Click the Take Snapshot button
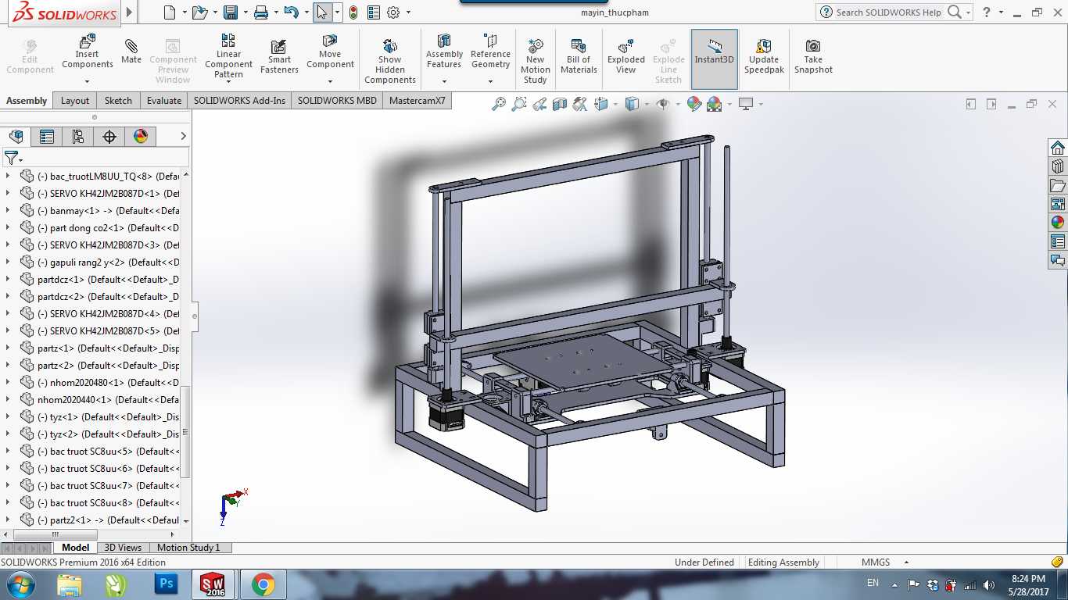 pos(813,56)
